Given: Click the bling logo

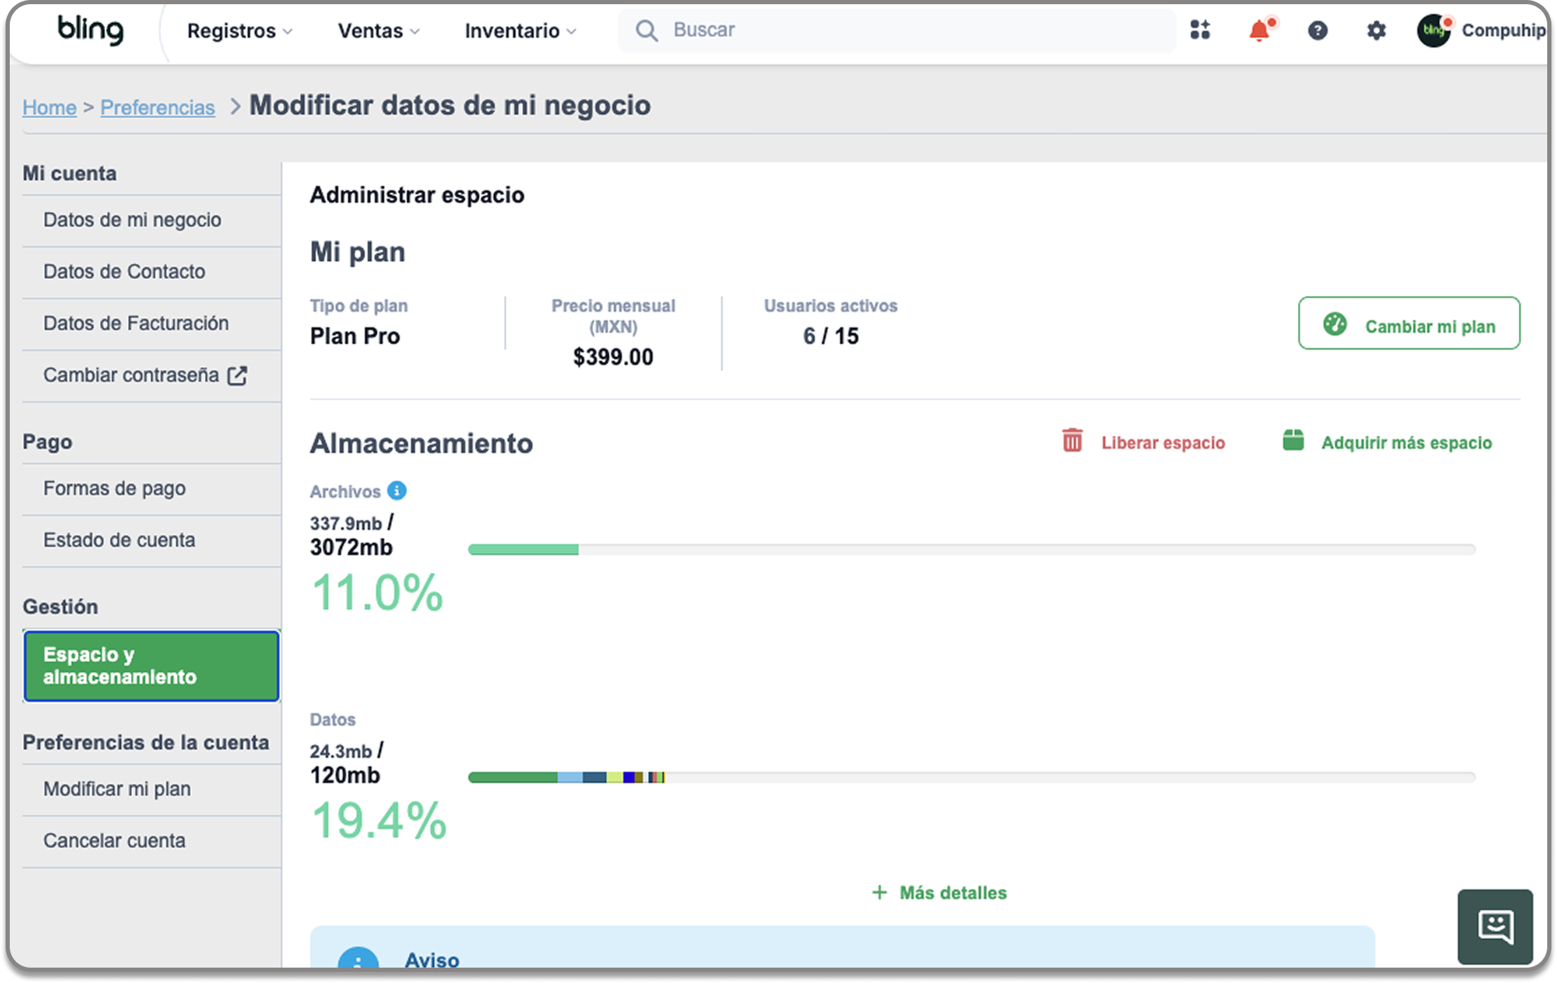Looking at the screenshot, I should pos(90,30).
